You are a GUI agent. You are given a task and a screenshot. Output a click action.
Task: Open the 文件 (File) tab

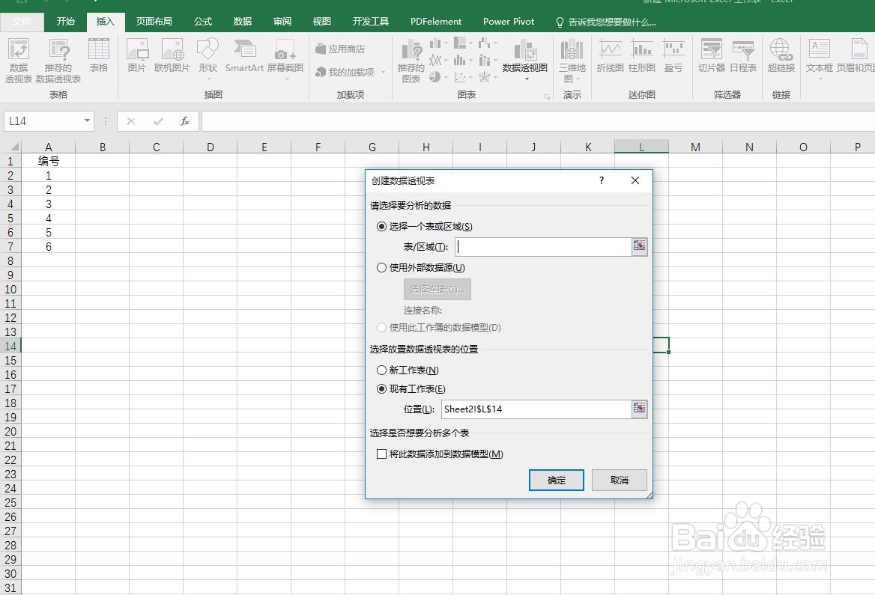pos(22,21)
